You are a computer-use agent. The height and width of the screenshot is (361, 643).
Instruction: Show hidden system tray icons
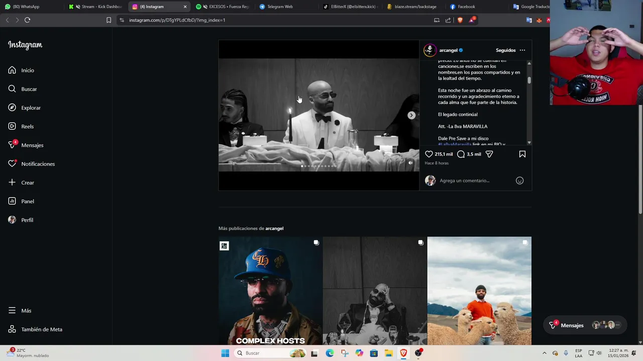544,353
